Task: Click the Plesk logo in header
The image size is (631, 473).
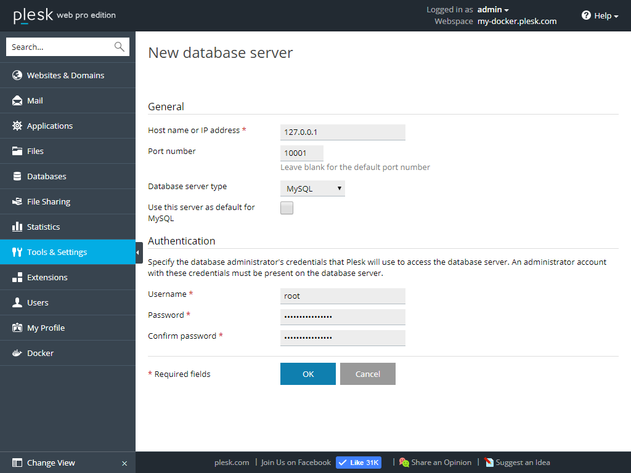Action: click(33, 15)
